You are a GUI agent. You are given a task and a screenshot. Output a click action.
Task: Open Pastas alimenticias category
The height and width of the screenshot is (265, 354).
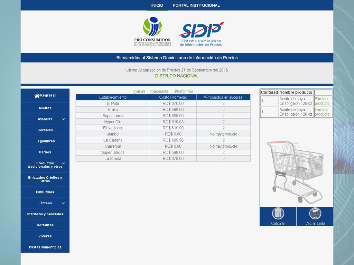point(45,247)
